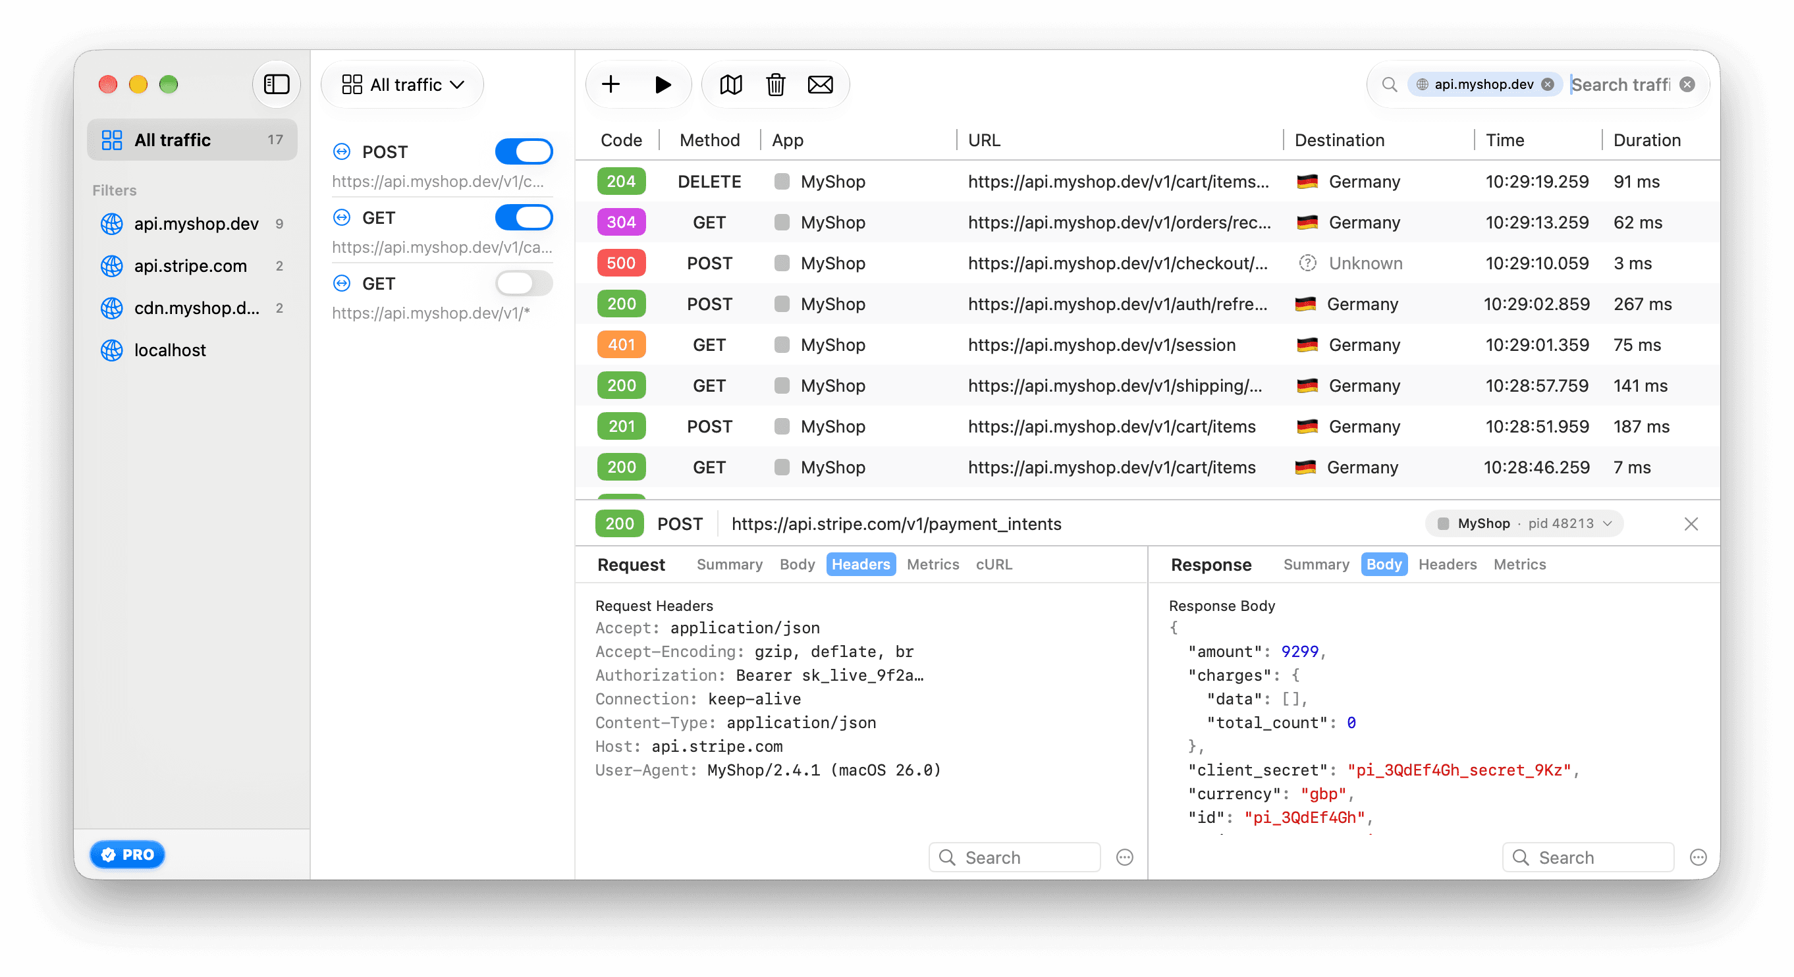The height and width of the screenshot is (977, 1794).
Task: Select the 500 POST checkout row
Action: coord(1148,263)
